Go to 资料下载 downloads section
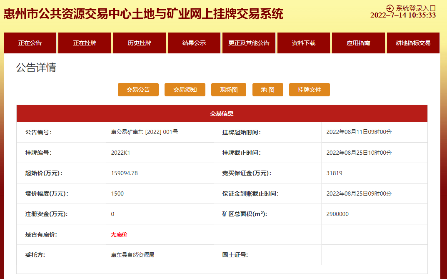The image size is (447, 279). coord(303,43)
